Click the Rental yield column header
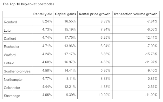The width and height of the screenshot is (163, 102). (43, 14)
